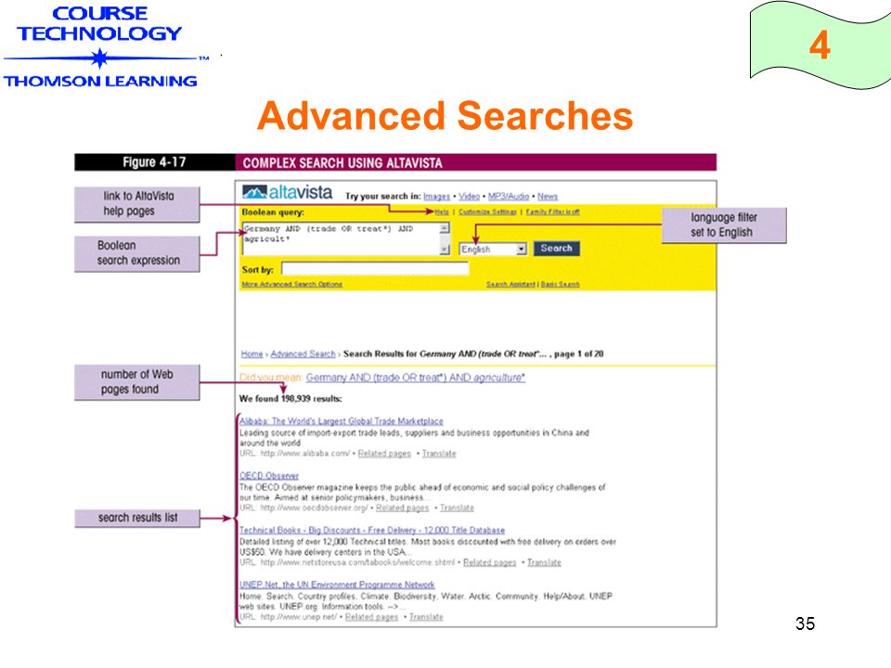Viewport: 891px width, 668px height.
Task: Click the 'Boolean query:' label
Action: point(273,212)
